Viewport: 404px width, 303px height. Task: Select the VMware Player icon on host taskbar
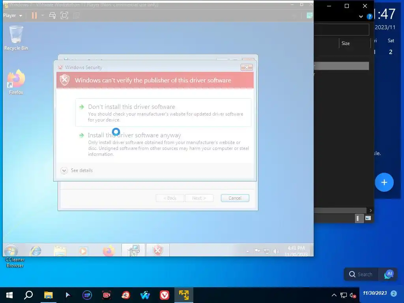(x=184, y=295)
